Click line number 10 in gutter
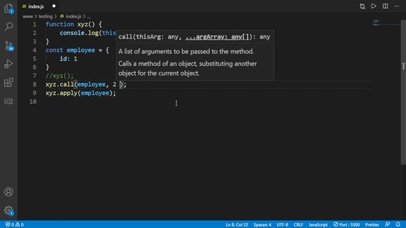Screen dimensions: 406x228 [33, 101]
